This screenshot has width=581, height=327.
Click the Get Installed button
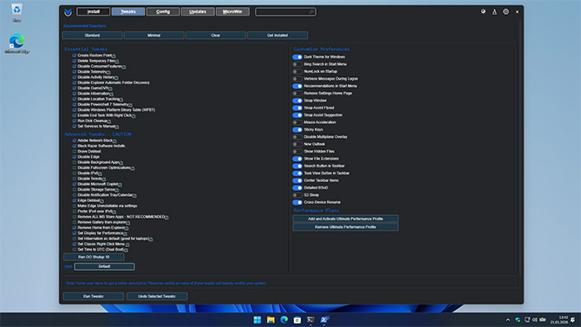click(277, 36)
